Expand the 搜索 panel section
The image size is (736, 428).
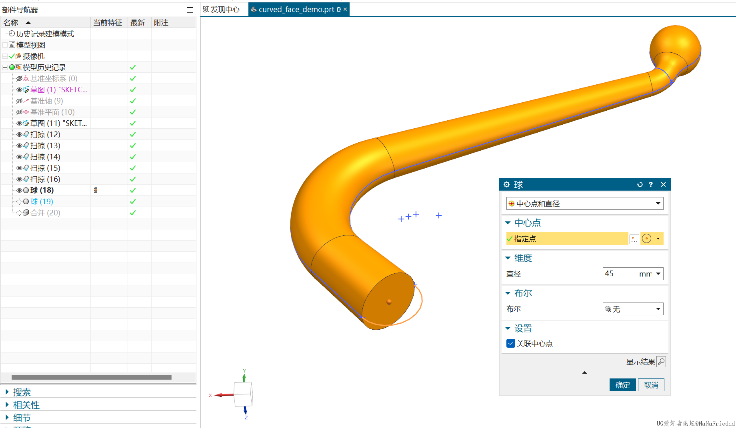7,392
